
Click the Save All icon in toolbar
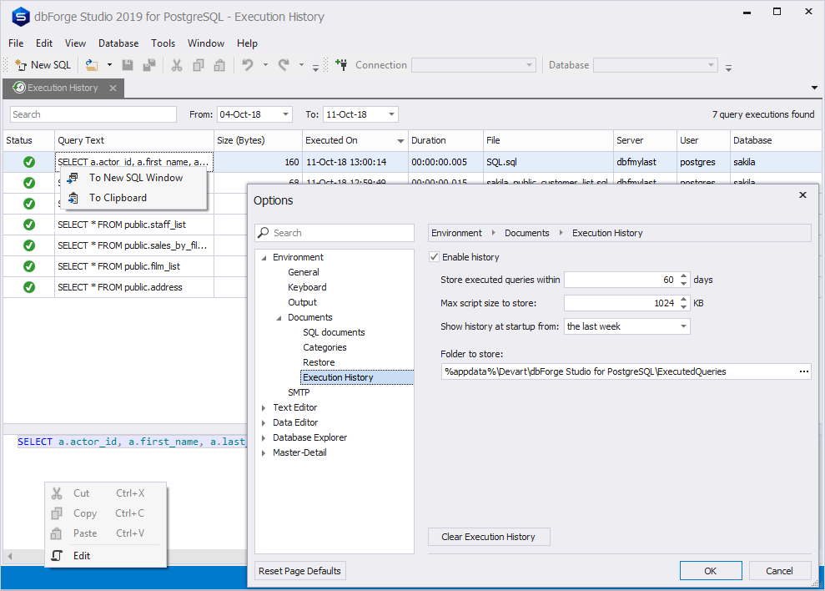(x=149, y=65)
